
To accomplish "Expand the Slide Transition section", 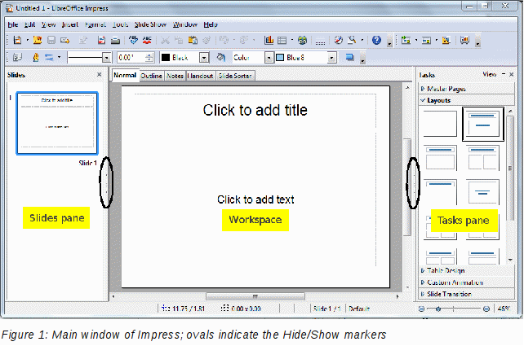I will click(467, 294).
